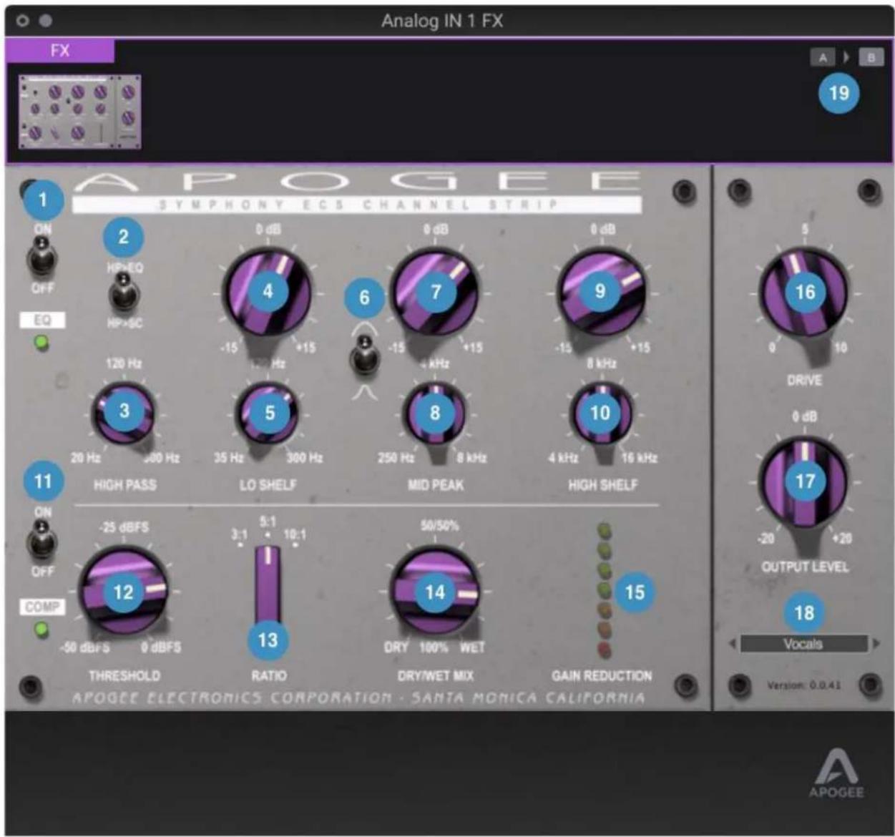Click the Lo Shelf frequency knob

click(268, 413)
